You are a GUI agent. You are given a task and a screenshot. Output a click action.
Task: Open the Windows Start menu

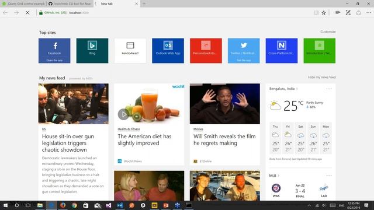click(5, 205)
